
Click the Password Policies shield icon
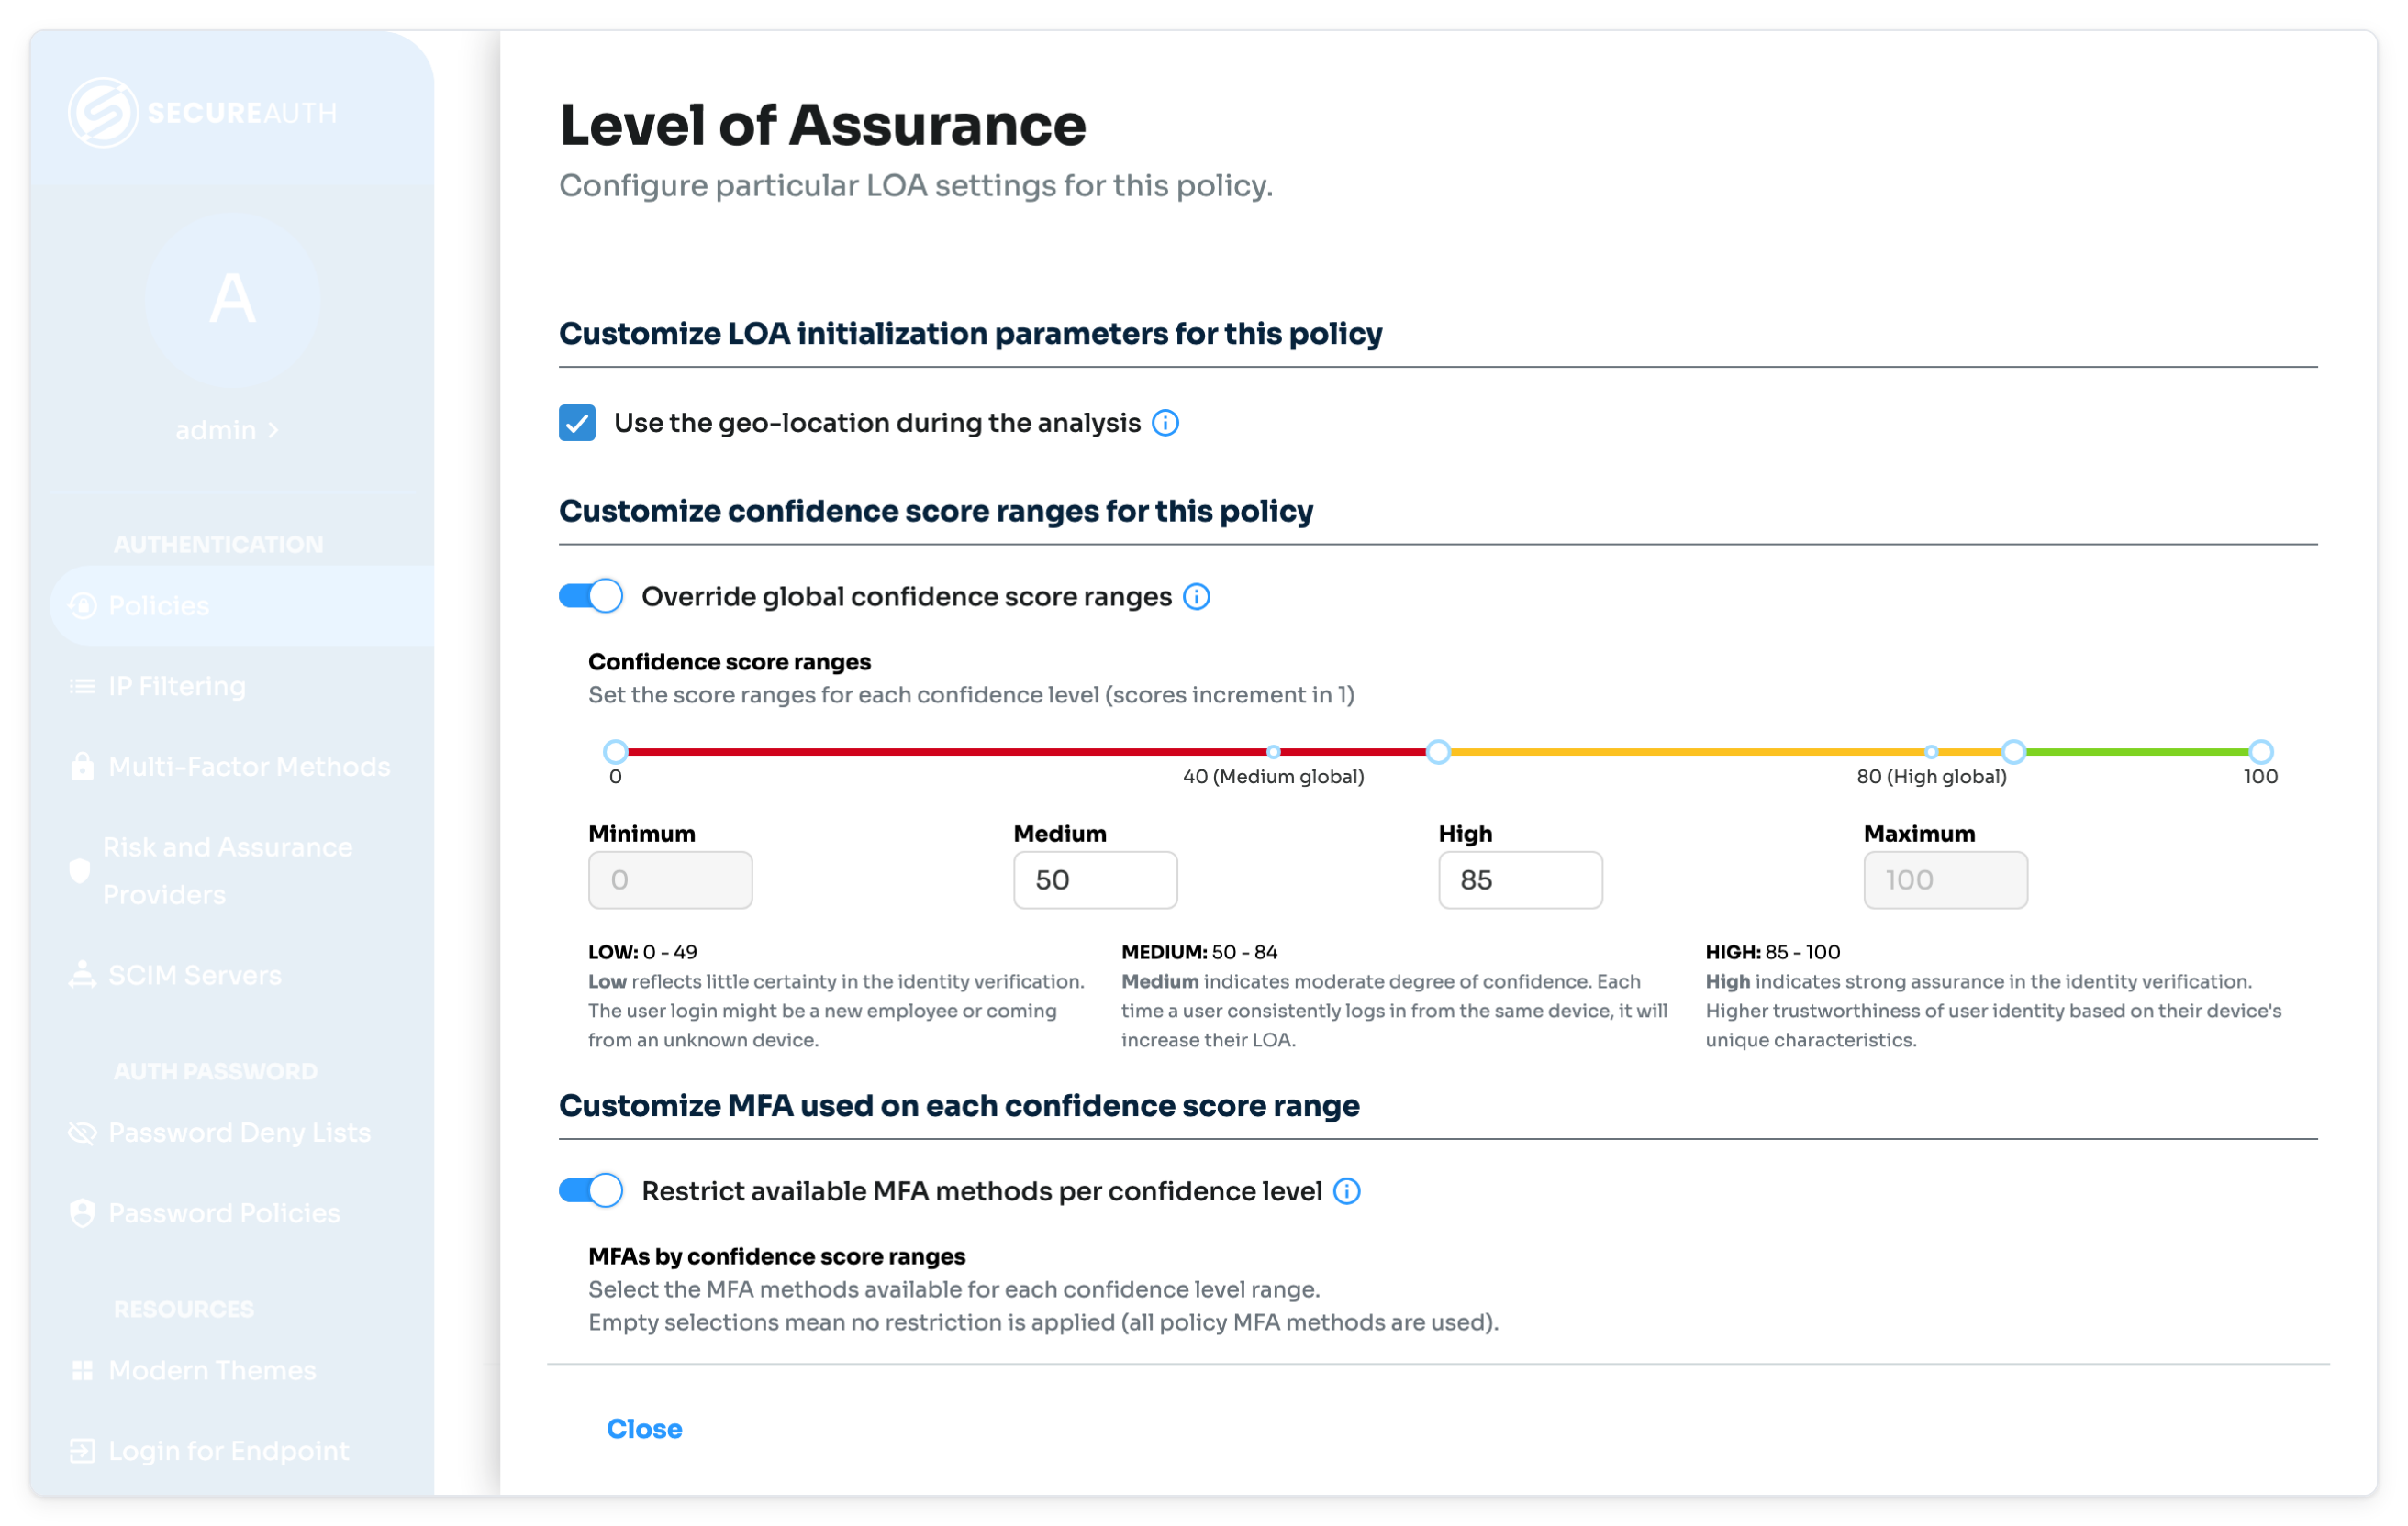(x=82, y=1213)
